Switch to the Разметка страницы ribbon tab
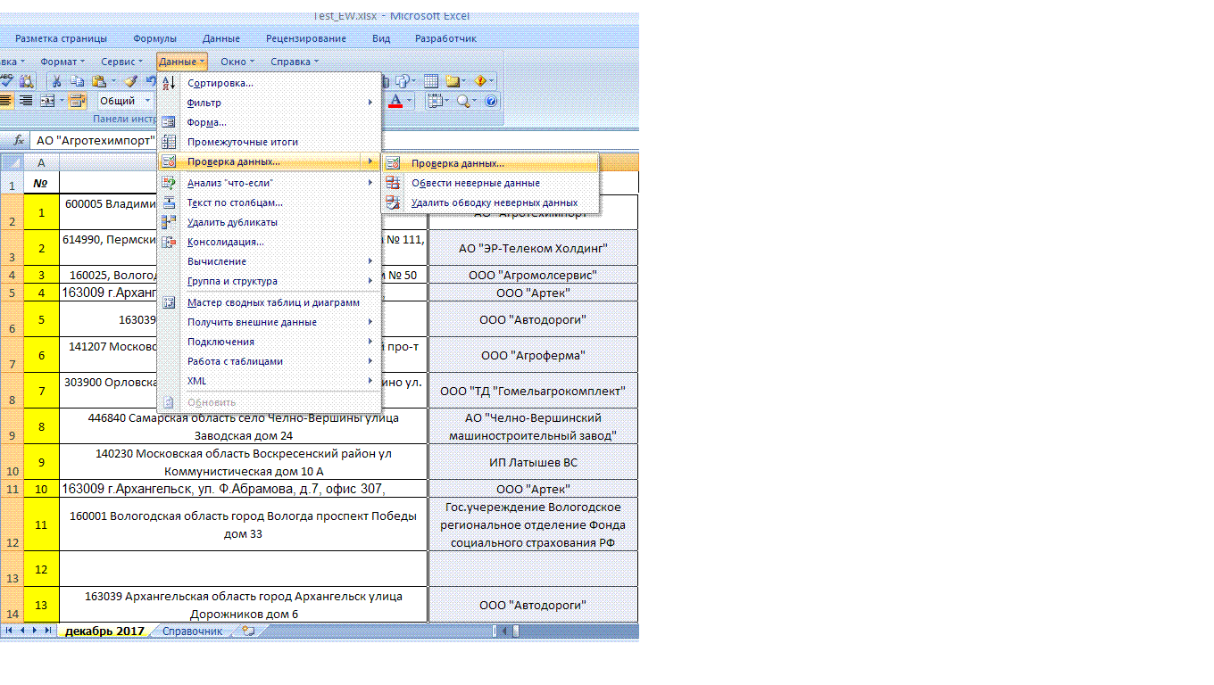 (61, 38)
